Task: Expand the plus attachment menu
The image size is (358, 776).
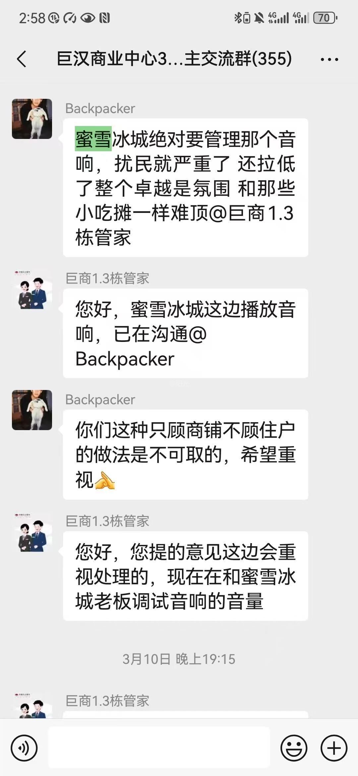Action: point(334,748)
